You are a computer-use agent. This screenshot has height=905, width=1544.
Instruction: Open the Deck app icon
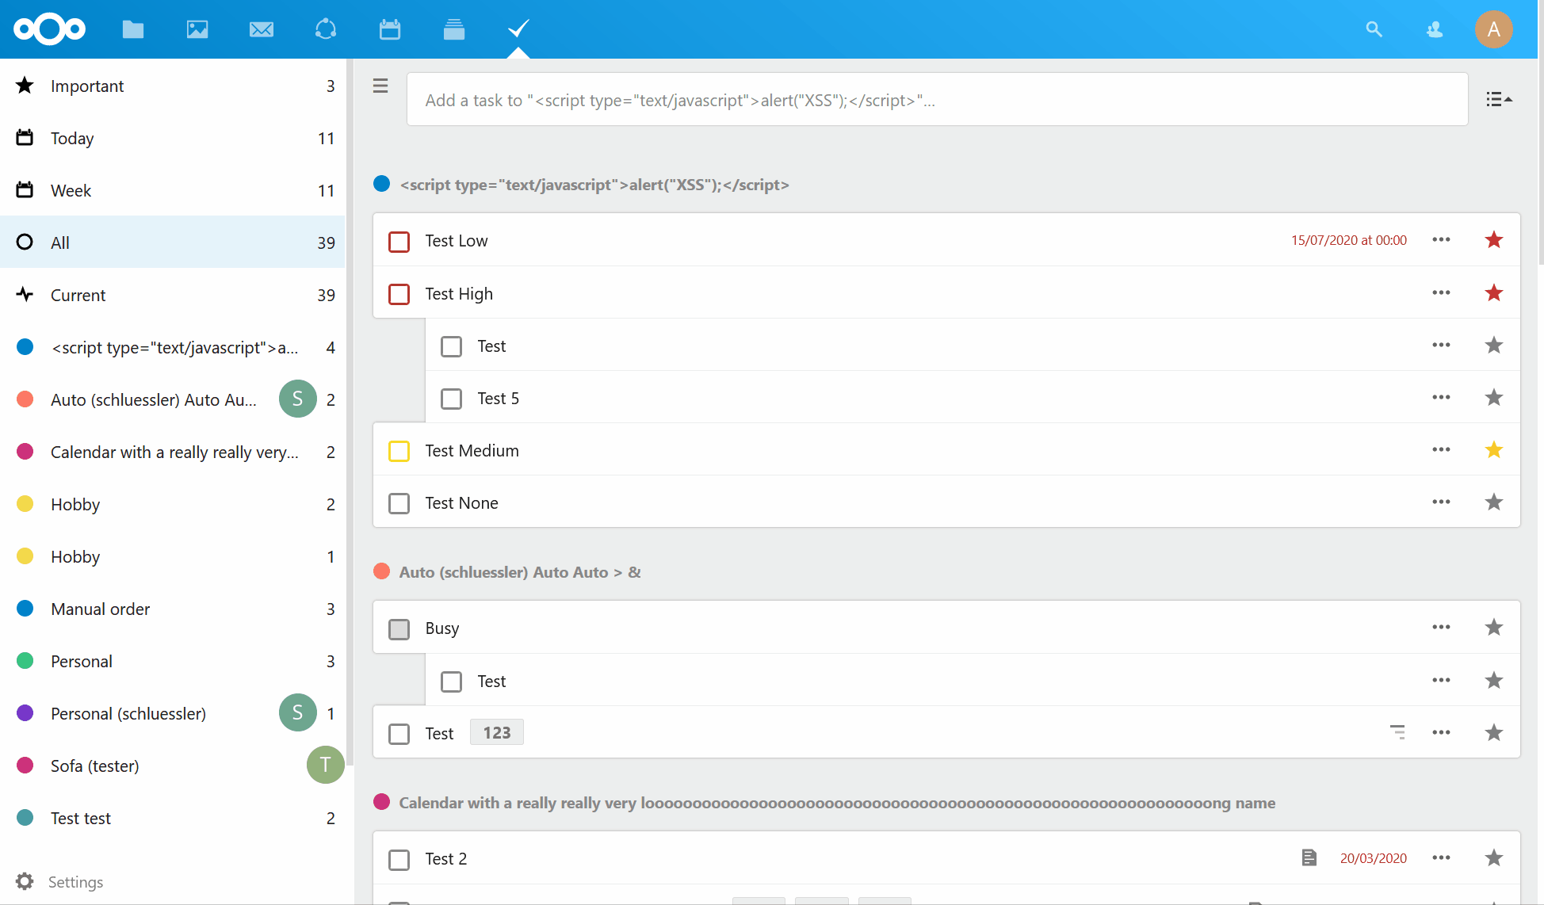(454, 29)
